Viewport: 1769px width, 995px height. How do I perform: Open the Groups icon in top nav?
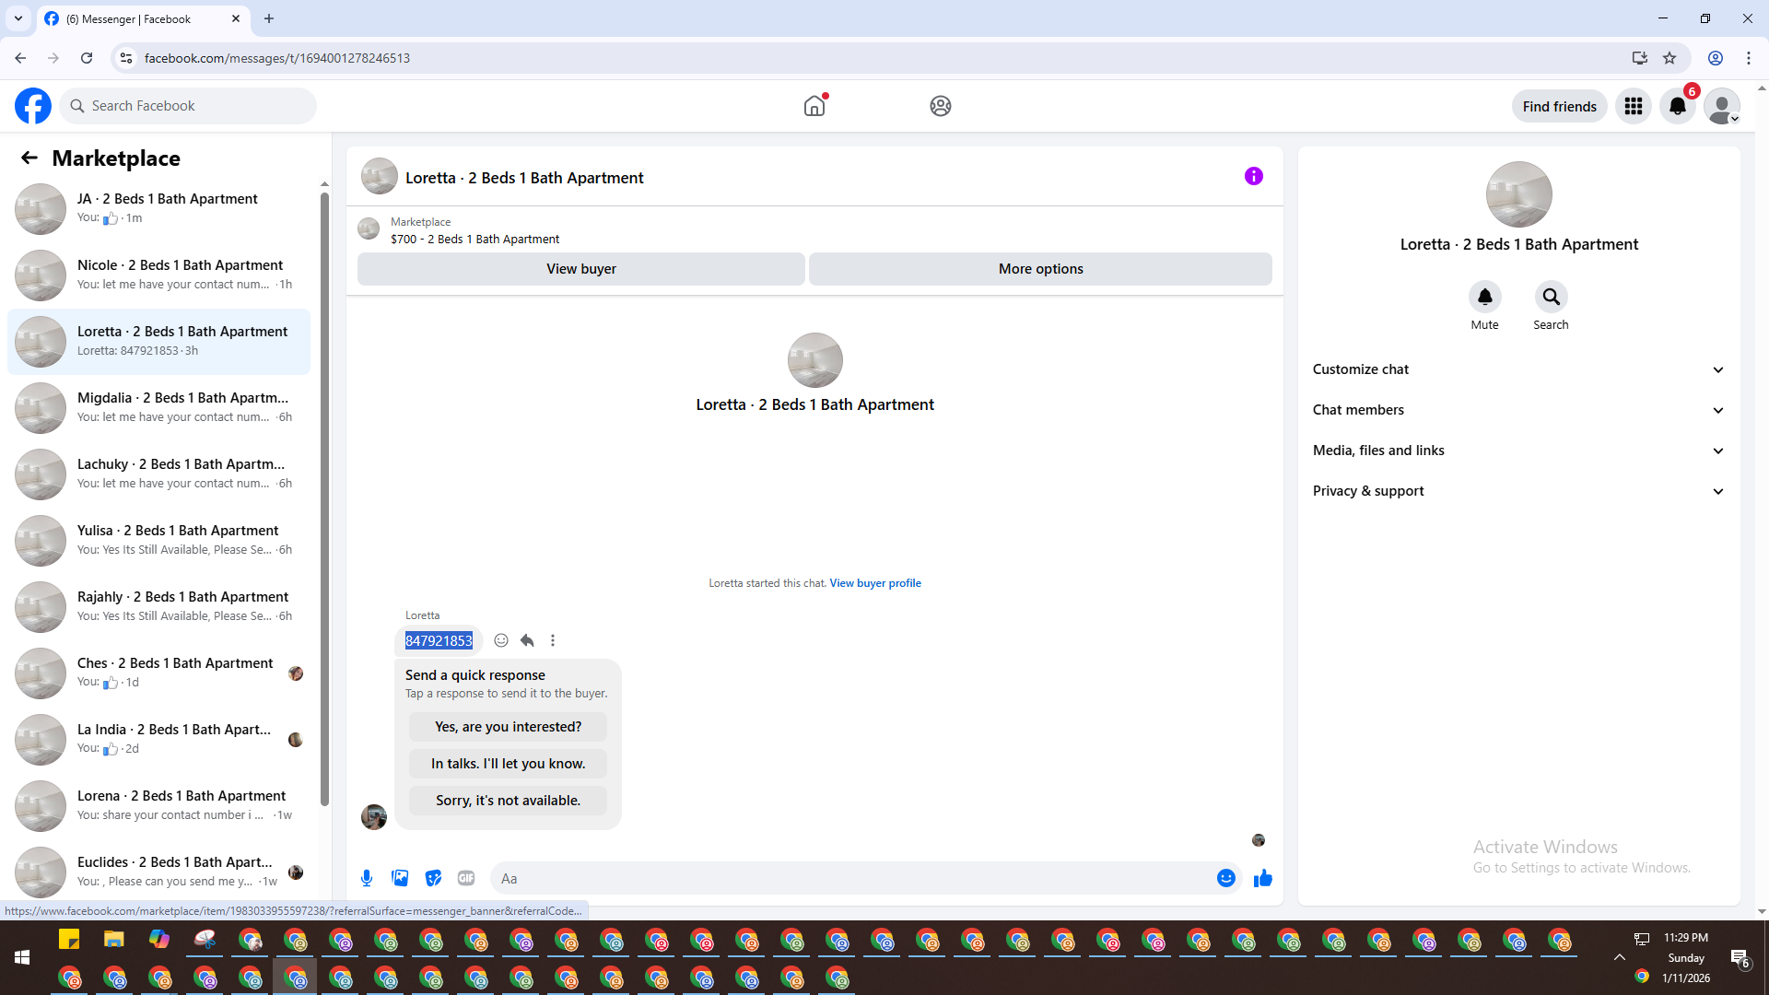tap(940, 106)
